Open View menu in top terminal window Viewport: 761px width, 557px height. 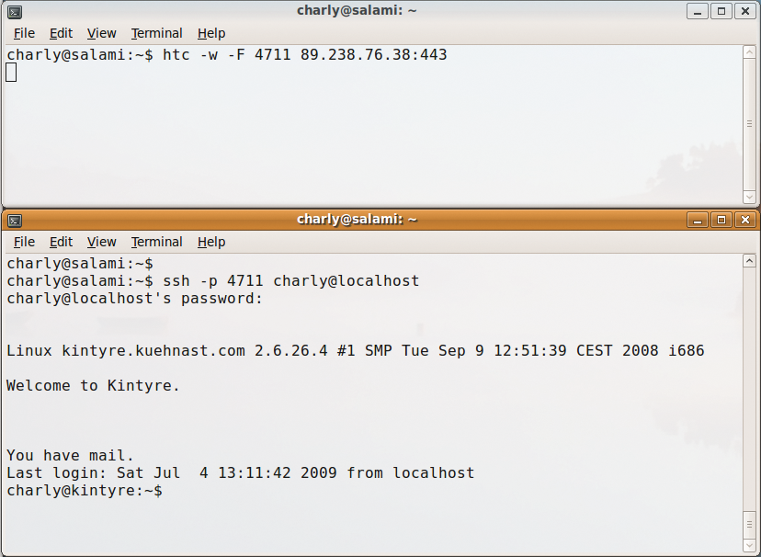[x=101, y=33]
